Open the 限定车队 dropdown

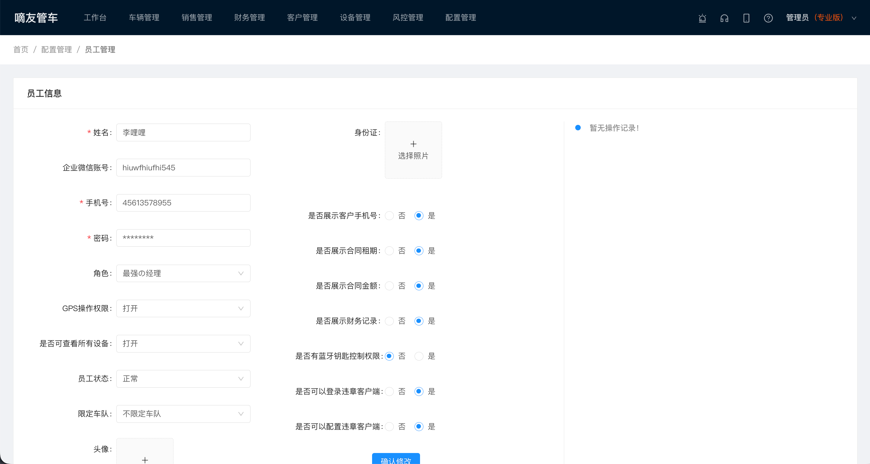(x=183, y=414)
